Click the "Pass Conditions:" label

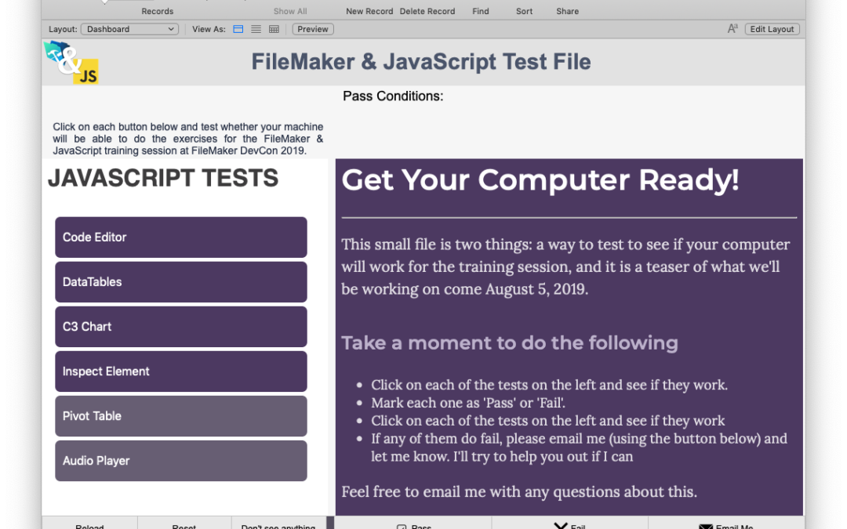click(393, 96)
